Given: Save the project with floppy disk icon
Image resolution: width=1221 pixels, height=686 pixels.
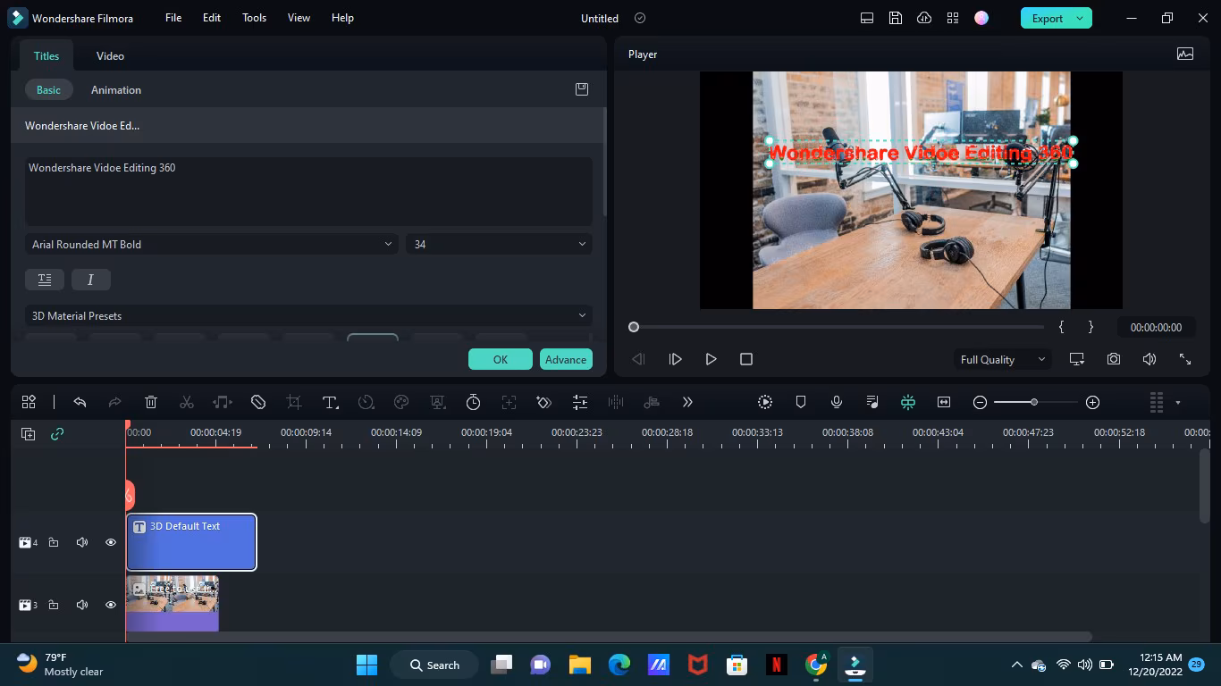Looking at the screenshot, I should click(896, 18).
